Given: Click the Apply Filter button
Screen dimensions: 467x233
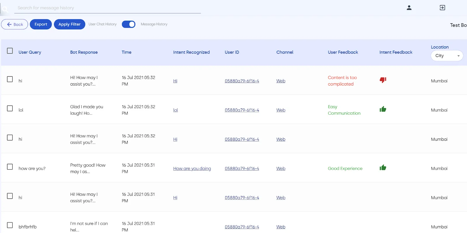Looking at the screenshot, I should (x=69, y=24).
